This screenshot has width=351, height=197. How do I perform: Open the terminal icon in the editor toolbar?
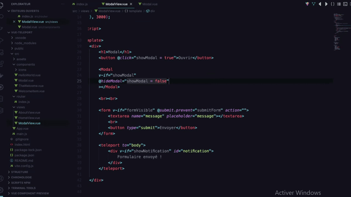(345, 4)
